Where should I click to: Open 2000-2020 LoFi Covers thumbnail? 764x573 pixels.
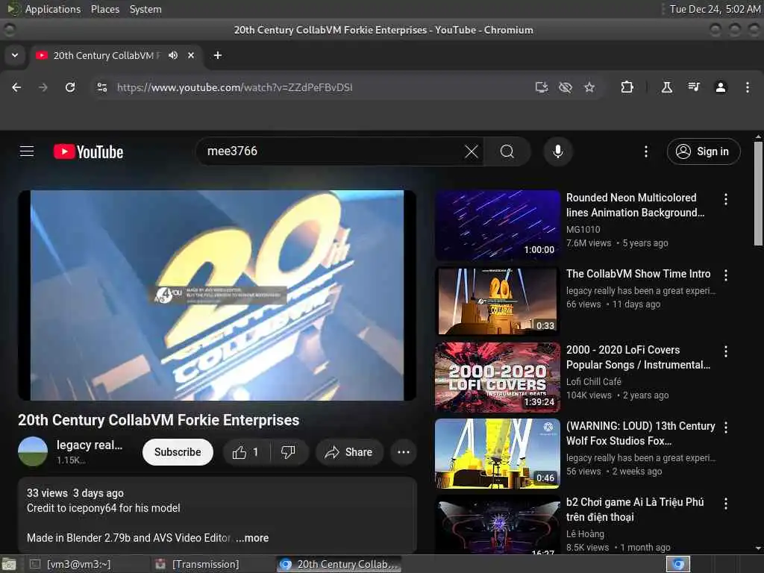(497, 377)
